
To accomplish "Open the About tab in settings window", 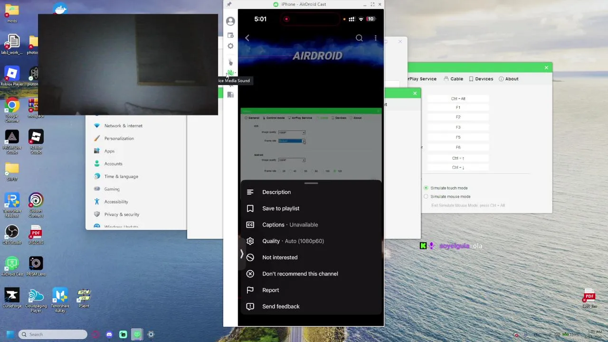I will (x=508, y=79).
